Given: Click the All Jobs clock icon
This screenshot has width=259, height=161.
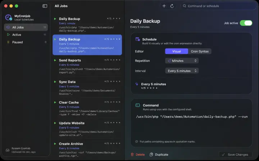Looking at the screenshot, I should tap(8, 27).
